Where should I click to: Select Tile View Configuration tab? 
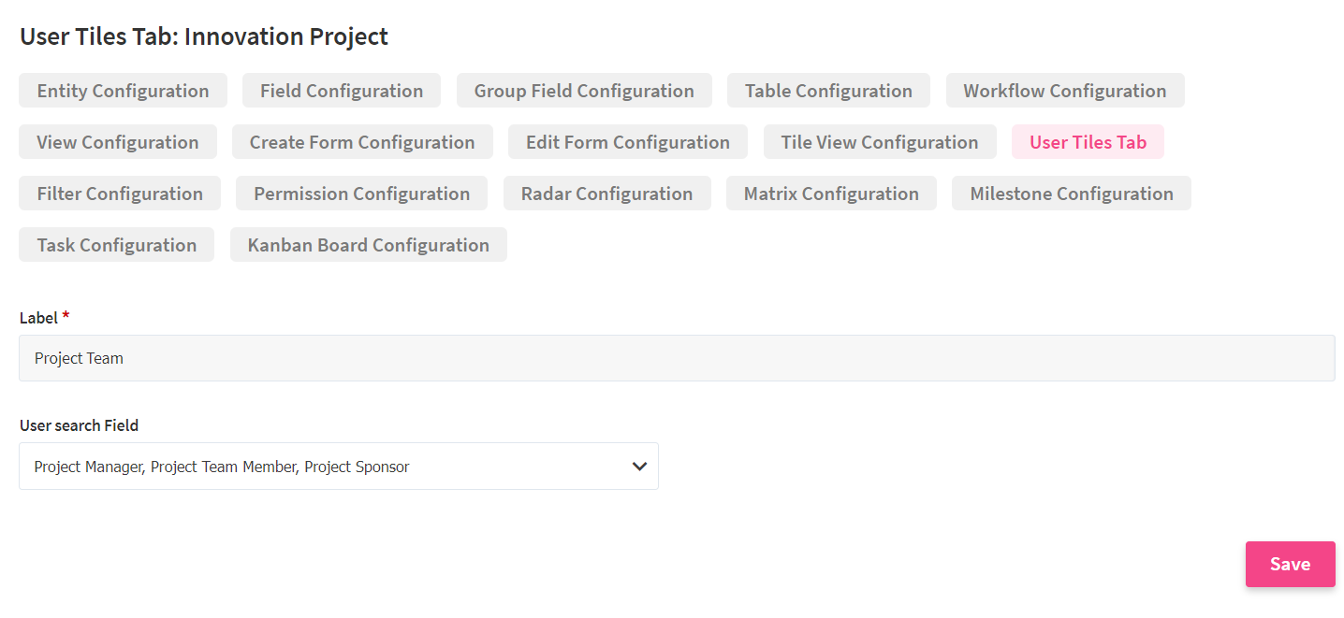pos(880,142)
